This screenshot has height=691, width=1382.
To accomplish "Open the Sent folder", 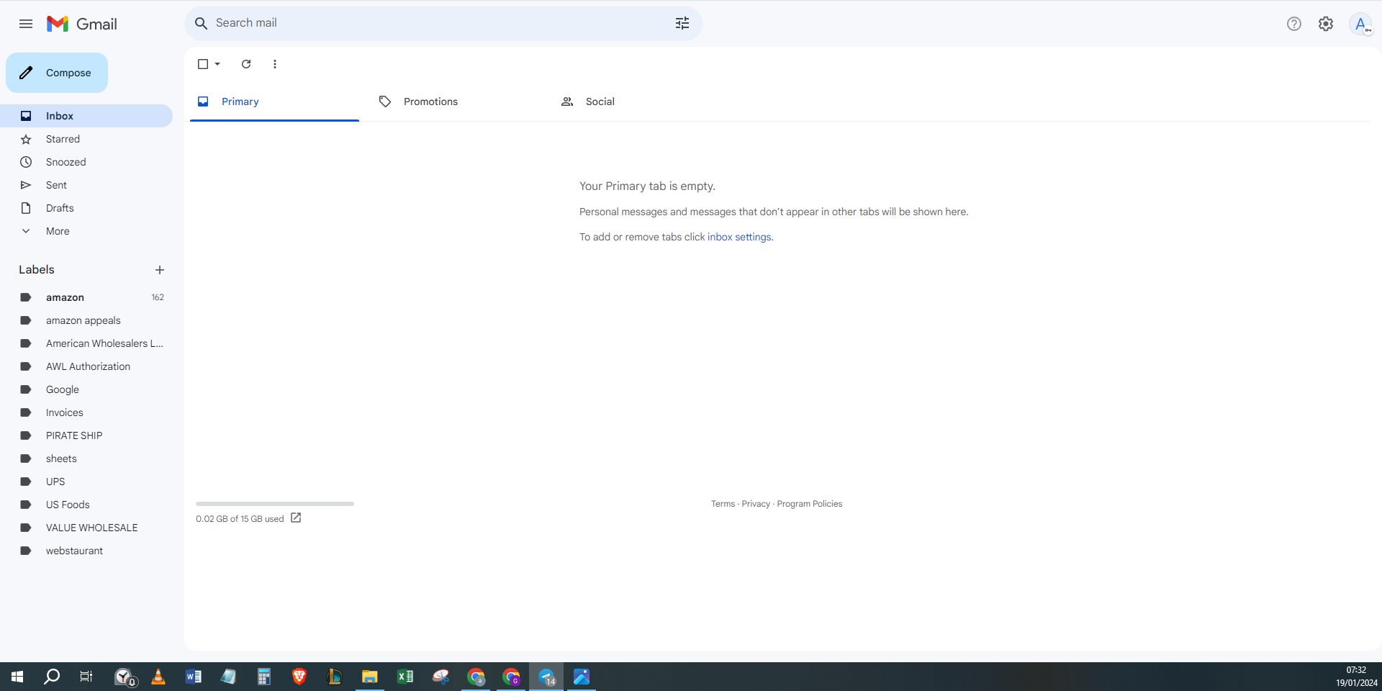I will coord(86,185).
